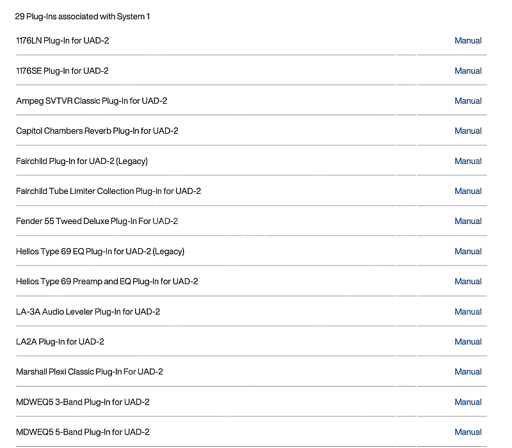Click the Fender 55 Tweed Deluxe Plug-In name
The image size is (512, 448).
97,221
